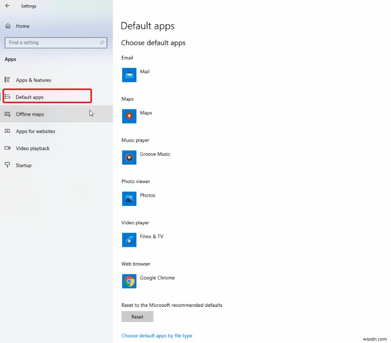Click the Apps section header in sidebar
The height and width of the screenshot is (343, 391).
[x=10, y=59]
